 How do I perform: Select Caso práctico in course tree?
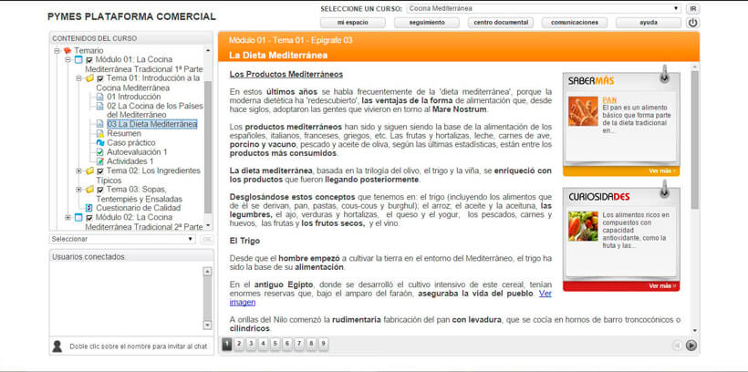130,142
